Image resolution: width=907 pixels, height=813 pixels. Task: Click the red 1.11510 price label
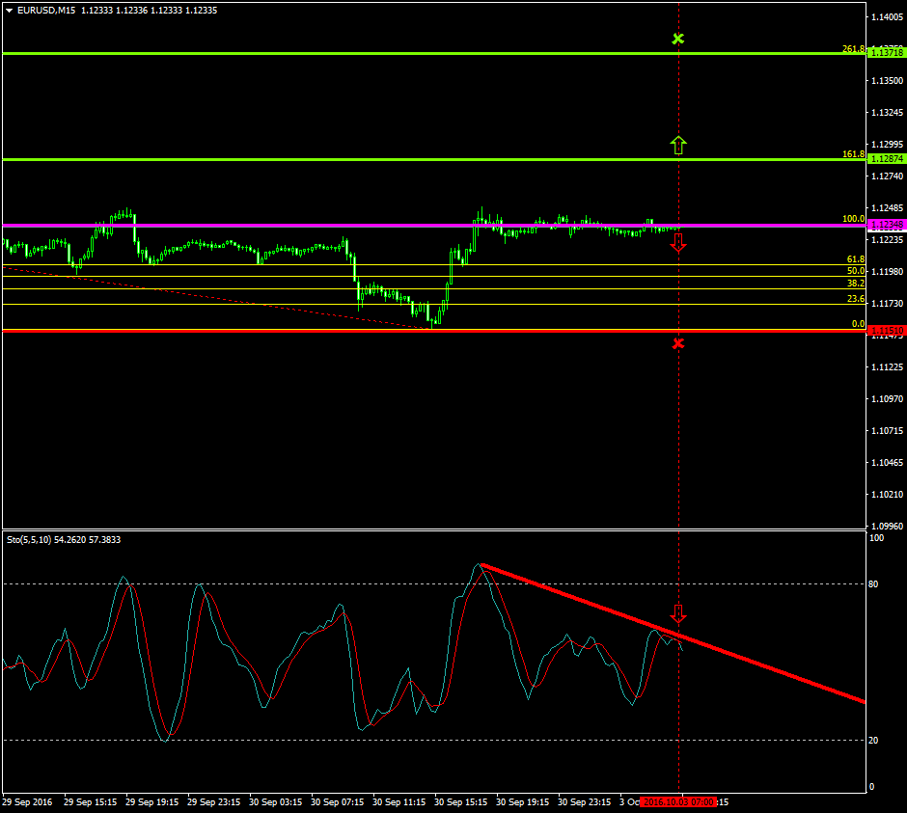[x=886, y=331]
